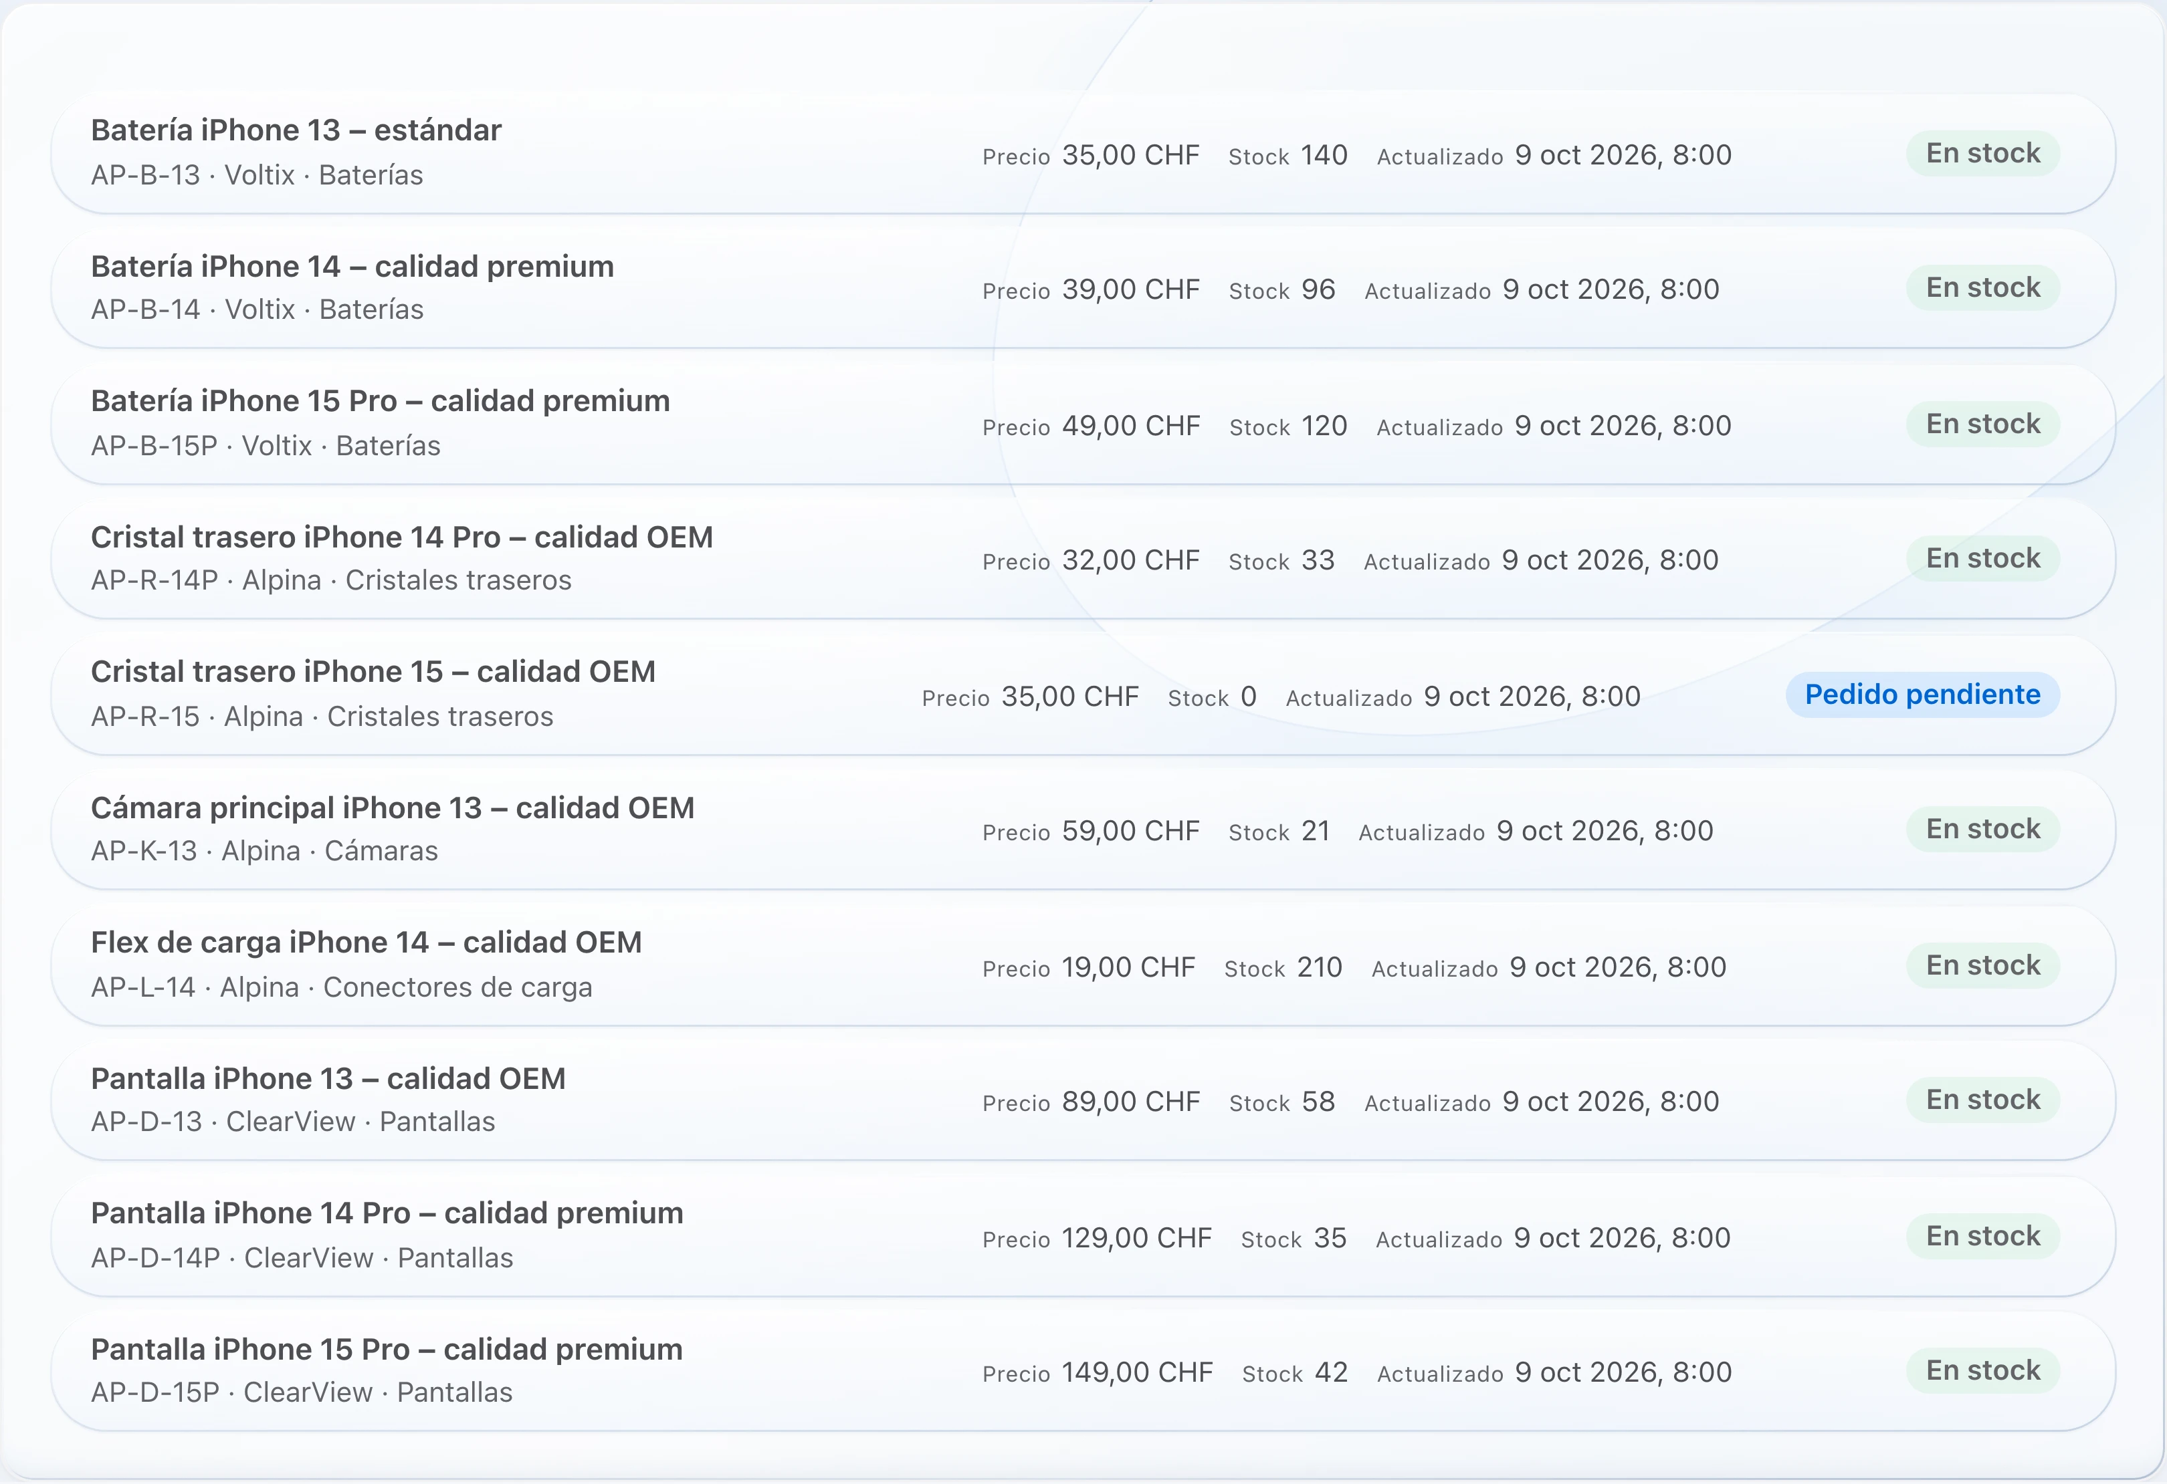Screen dimensions: 2167x1484
Task: Click the AP-B-14 · Voltix · Baterías subtitle
Action: point(257,310)
